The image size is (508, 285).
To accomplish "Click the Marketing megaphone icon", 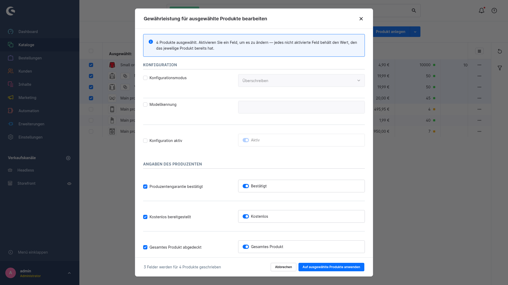I will [11, 98].
